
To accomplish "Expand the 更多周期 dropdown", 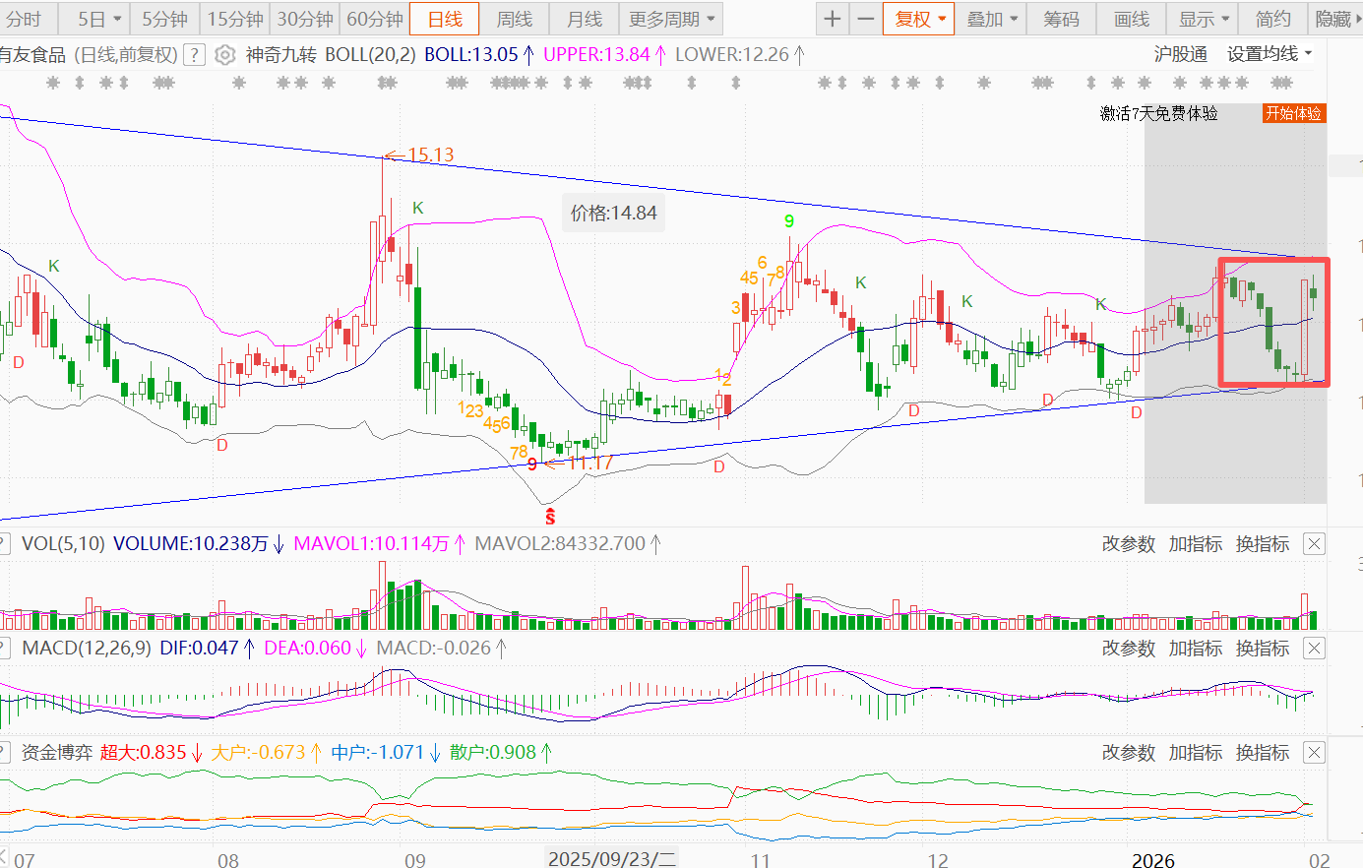I will pyautogui.click(x=671, y=19).
